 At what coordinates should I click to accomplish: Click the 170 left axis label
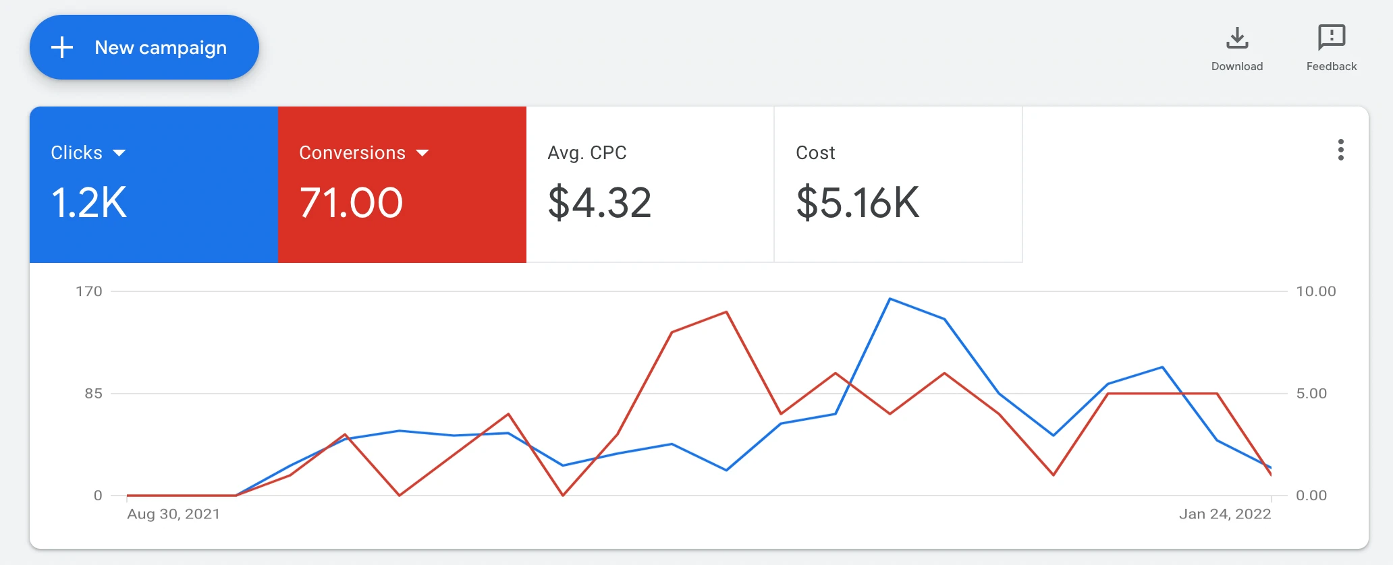(x=89, y=291)
